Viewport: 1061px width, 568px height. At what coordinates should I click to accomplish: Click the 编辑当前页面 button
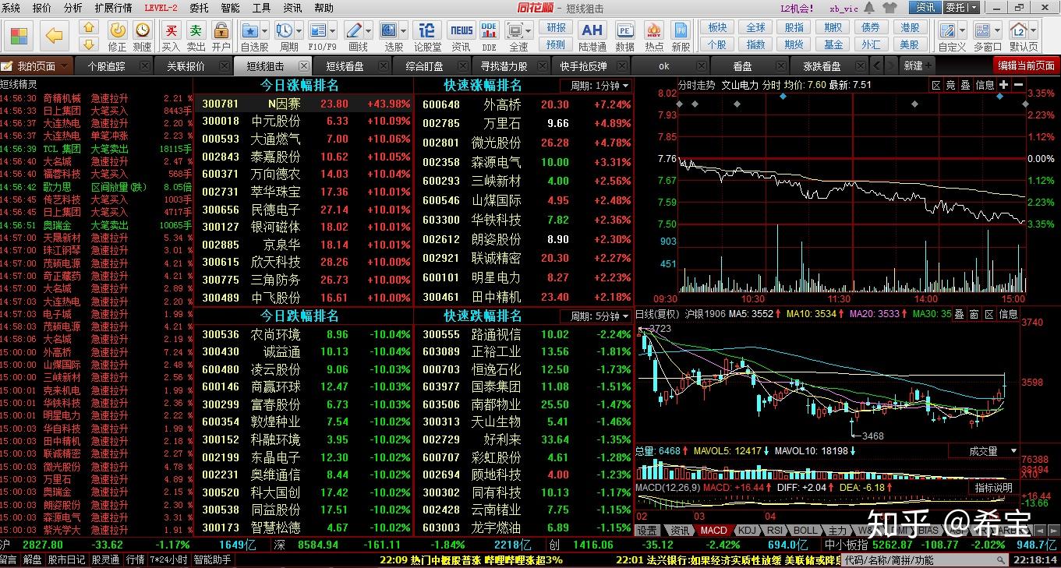pyautogui.click(x=1027, y=65)
